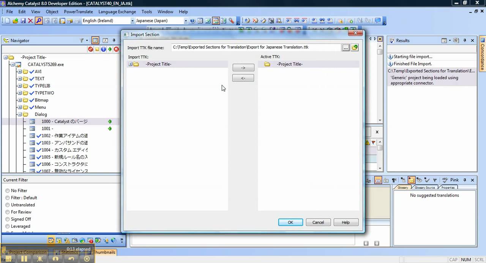Expand the TEXT folder in Navigator
Screen dimensions: 486x263
(20, 79)
